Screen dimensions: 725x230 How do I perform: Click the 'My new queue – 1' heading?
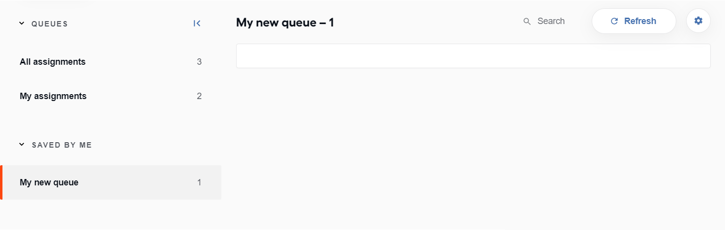coord(285,22)
